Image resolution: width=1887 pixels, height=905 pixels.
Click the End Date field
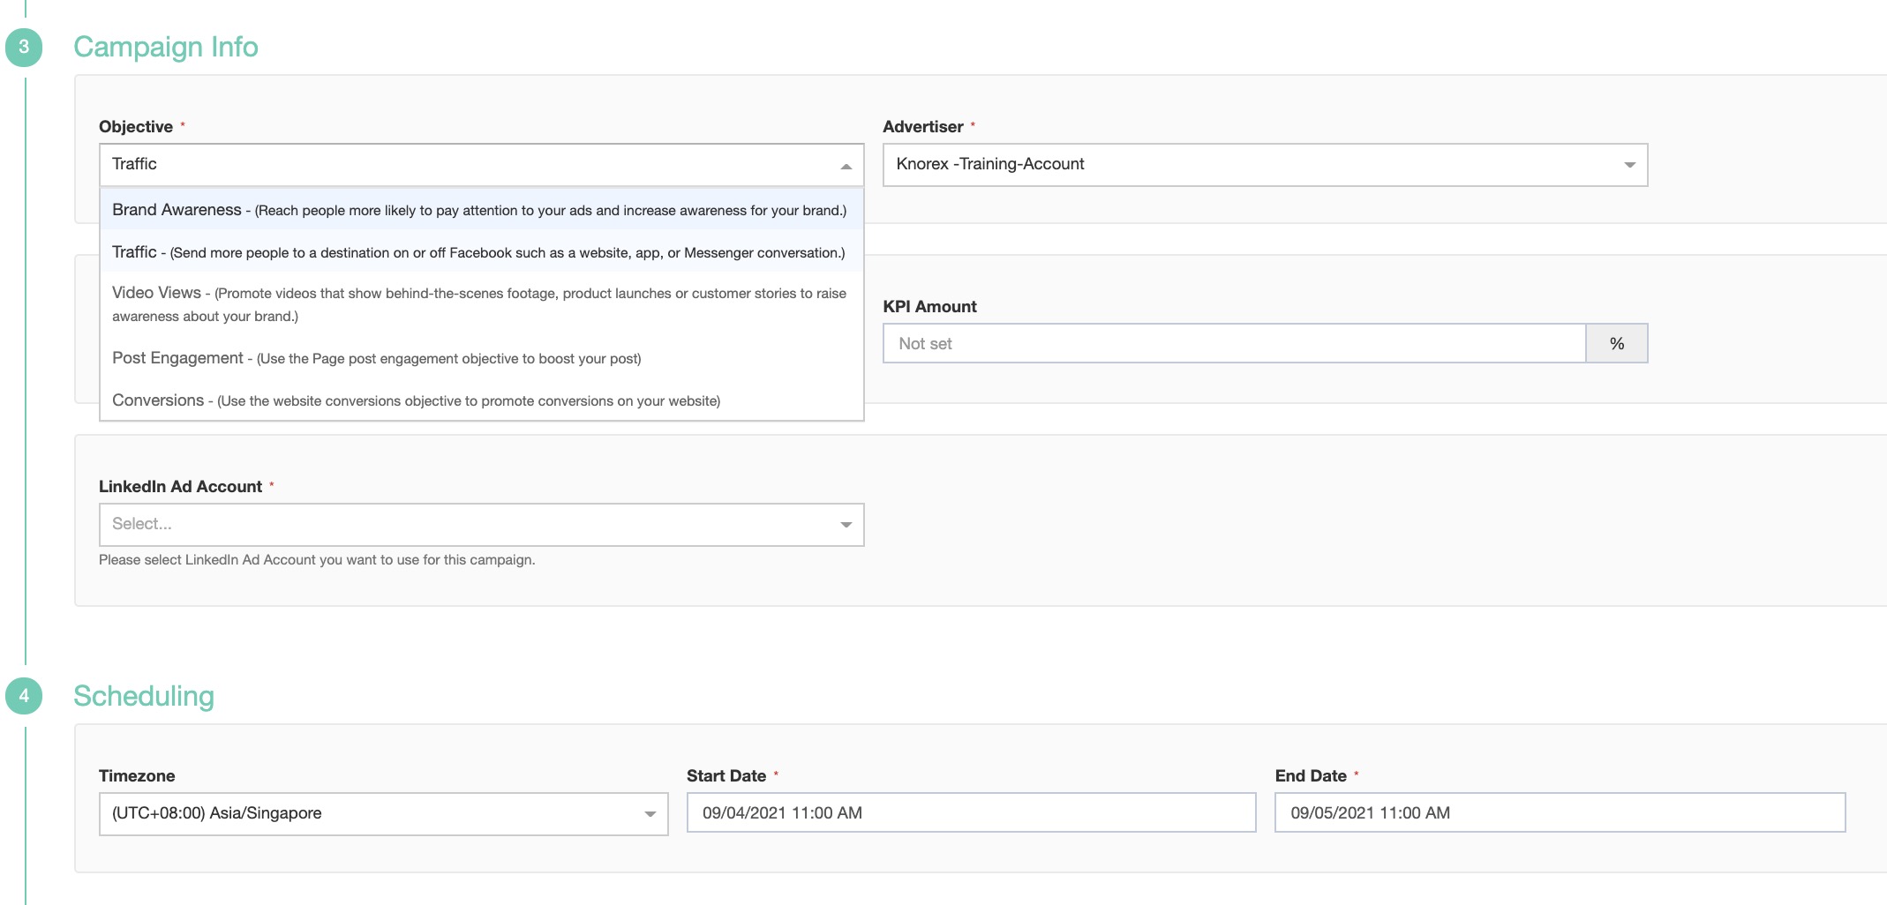click(x=1559, y=813)
